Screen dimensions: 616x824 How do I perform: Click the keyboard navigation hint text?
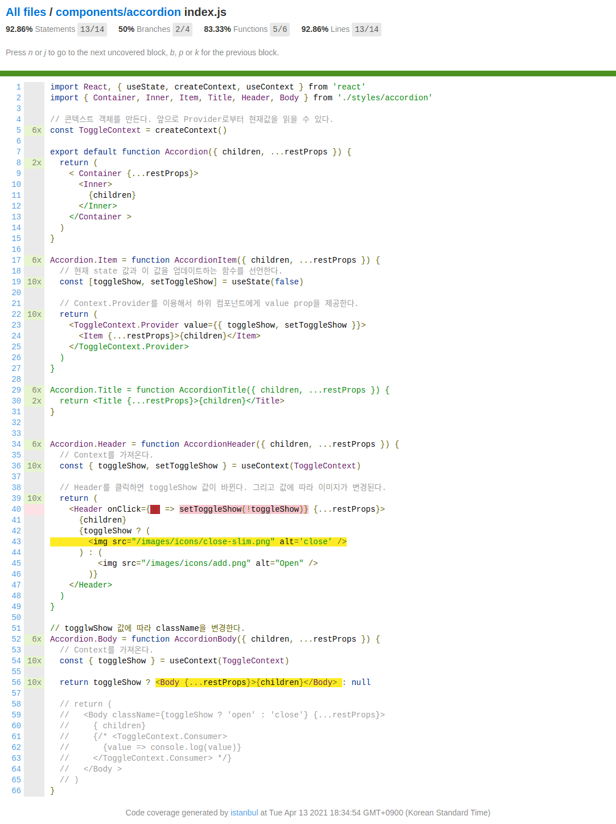(142, 52)
